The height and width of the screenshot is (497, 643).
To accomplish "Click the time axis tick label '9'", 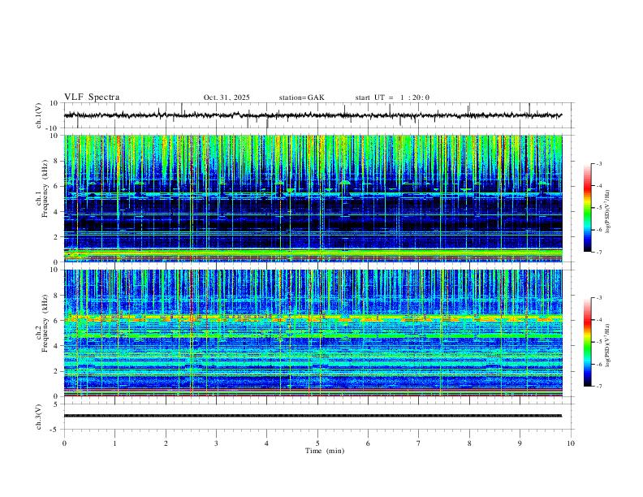I will pos(520,443).
